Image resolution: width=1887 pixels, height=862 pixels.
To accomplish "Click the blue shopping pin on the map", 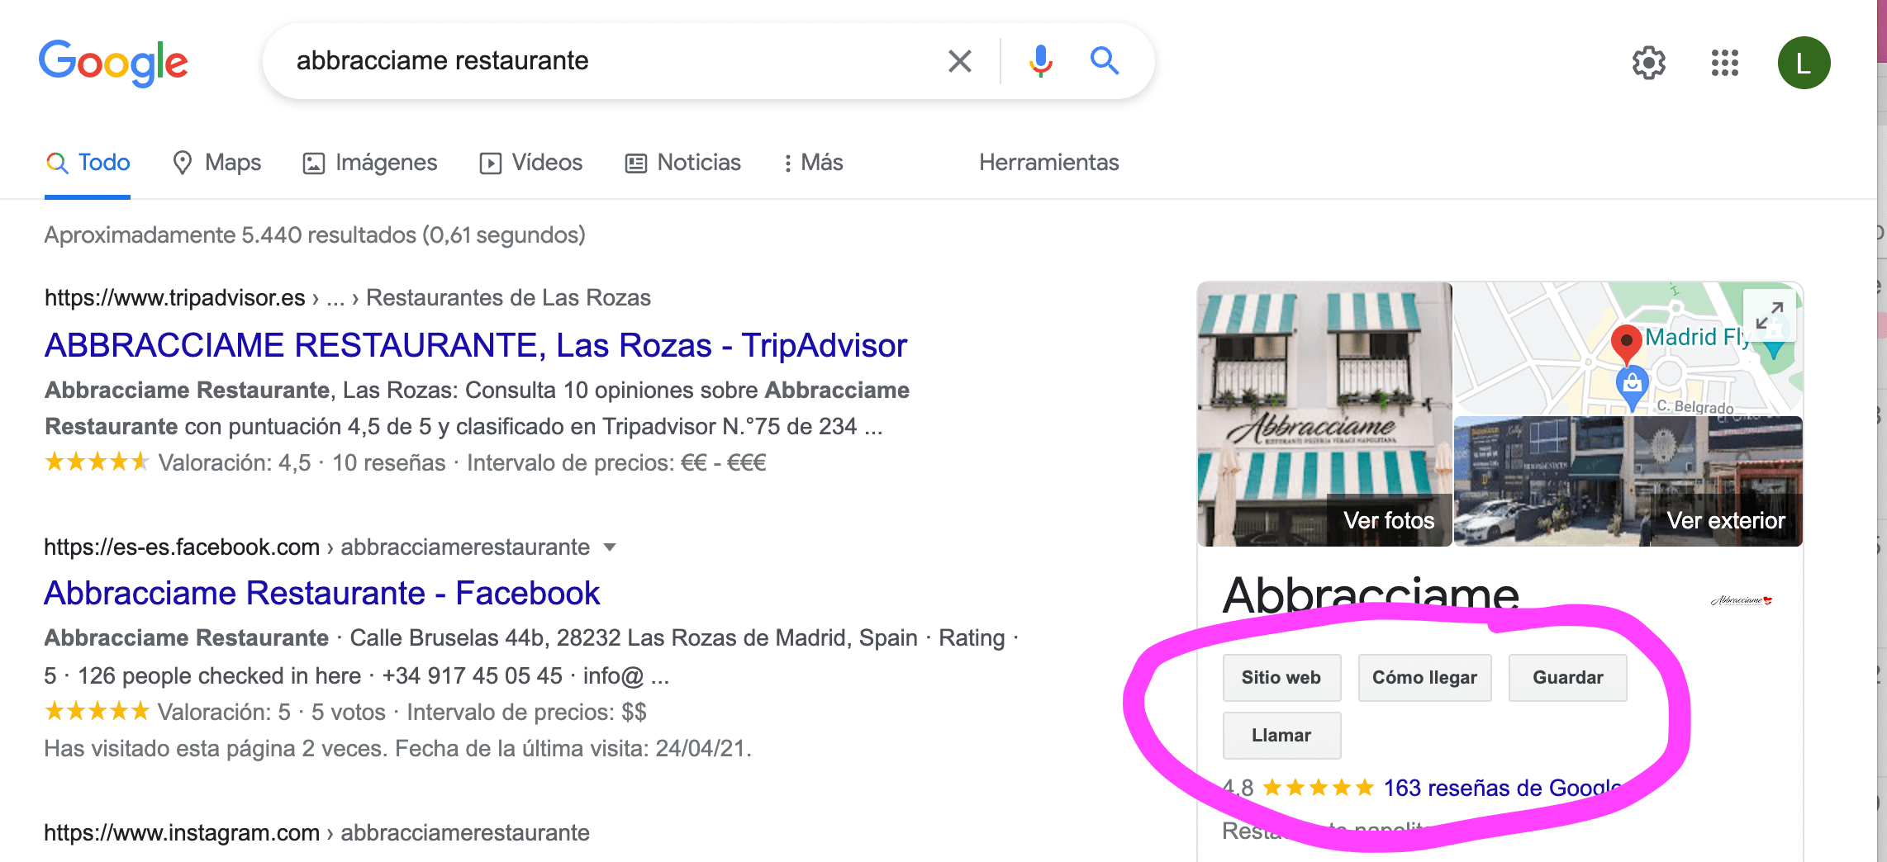I will (1632, 388).
